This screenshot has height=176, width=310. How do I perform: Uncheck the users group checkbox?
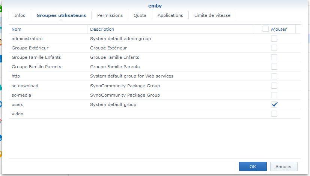click(274, 104)
